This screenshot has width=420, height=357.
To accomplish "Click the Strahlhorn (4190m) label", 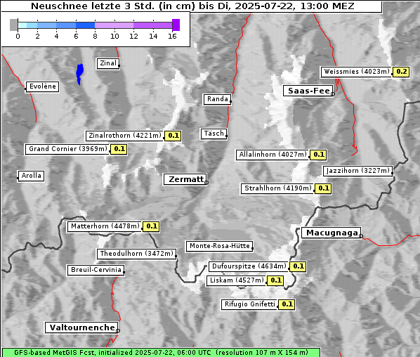I will [x=277, y=188].
